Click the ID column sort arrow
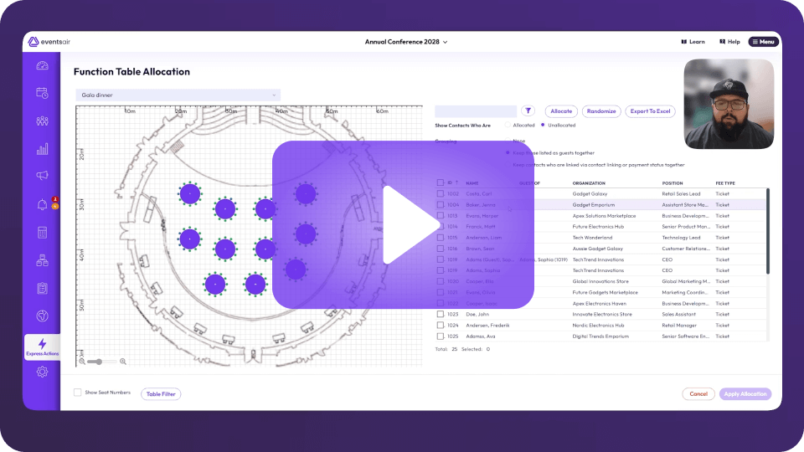The height and width of the screenshot is (452, 804). click(x=456, y=182)
